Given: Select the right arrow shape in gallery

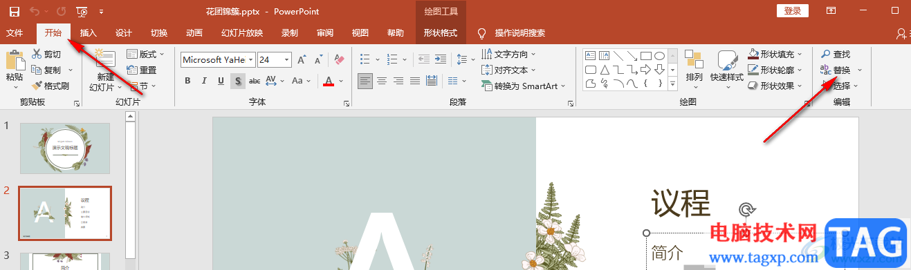Looking at the screenshot, I should pyautogui.click(x=646, y=69).
